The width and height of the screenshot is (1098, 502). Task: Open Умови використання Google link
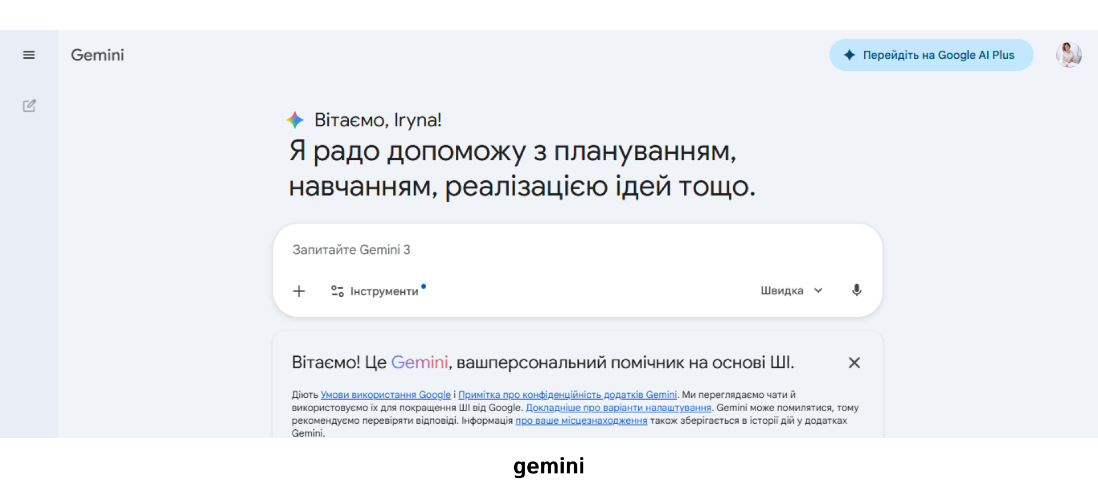(385, 395)
